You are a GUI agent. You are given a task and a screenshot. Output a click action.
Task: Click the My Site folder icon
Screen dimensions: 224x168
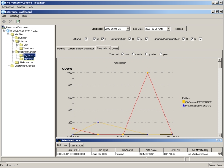click(x=13, y=34)
